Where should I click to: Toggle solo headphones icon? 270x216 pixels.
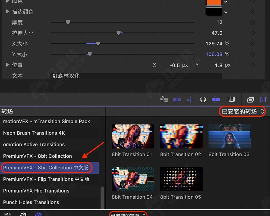pos(203,99)
